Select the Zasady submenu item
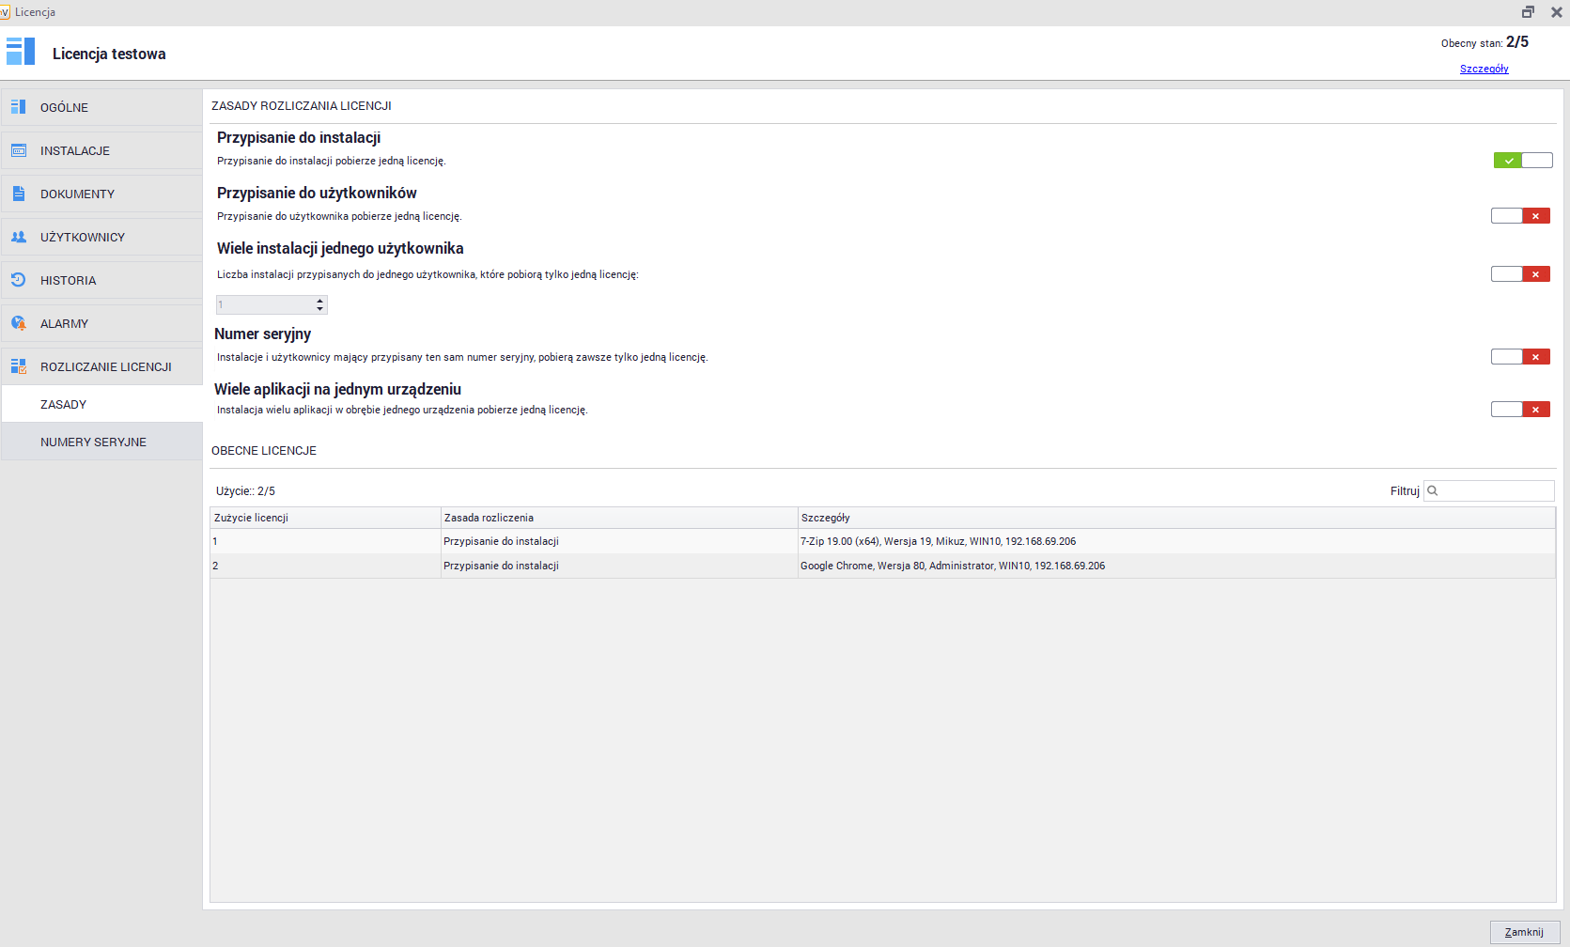 (63, 404)
